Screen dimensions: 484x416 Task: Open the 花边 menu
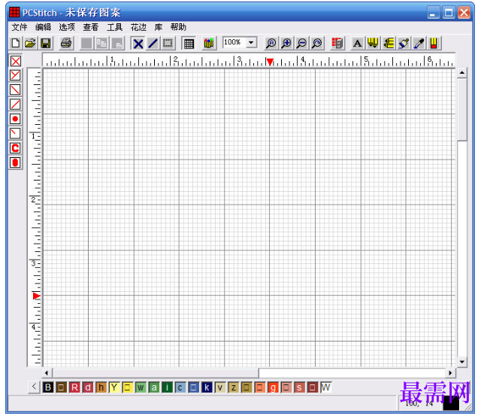click(x=138, y=27)
